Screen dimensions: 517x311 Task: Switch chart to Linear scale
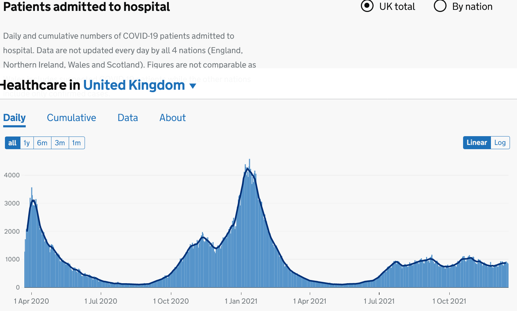point(476,142)
